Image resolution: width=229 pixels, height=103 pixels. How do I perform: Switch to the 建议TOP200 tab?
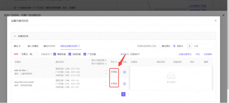tap(49, 46)
